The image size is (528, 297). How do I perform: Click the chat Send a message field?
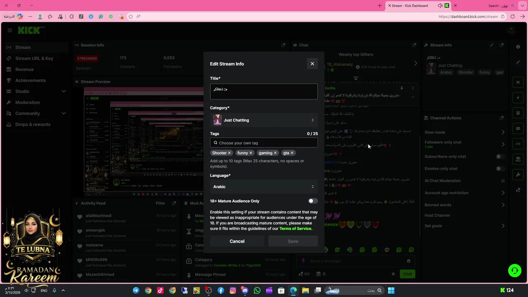[356, 261]
